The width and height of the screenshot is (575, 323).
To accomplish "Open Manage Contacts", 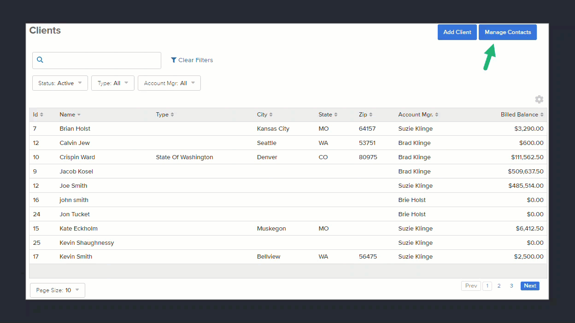I will pyautogui.click(x=508, y=32).
